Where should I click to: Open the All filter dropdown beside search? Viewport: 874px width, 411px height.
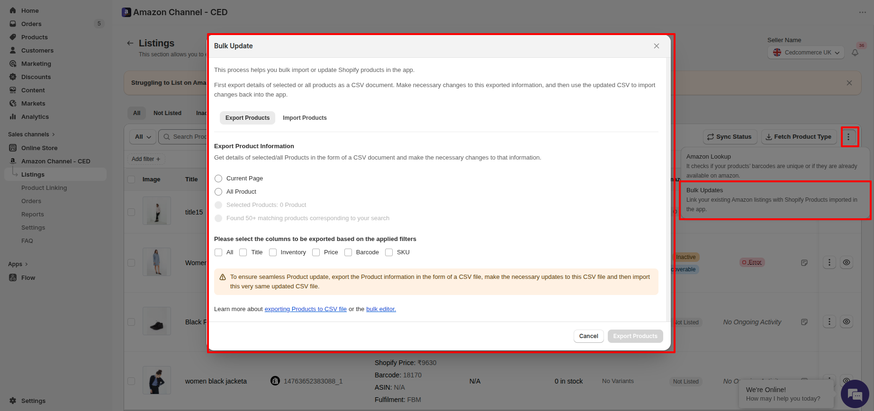tap(143, 137)
